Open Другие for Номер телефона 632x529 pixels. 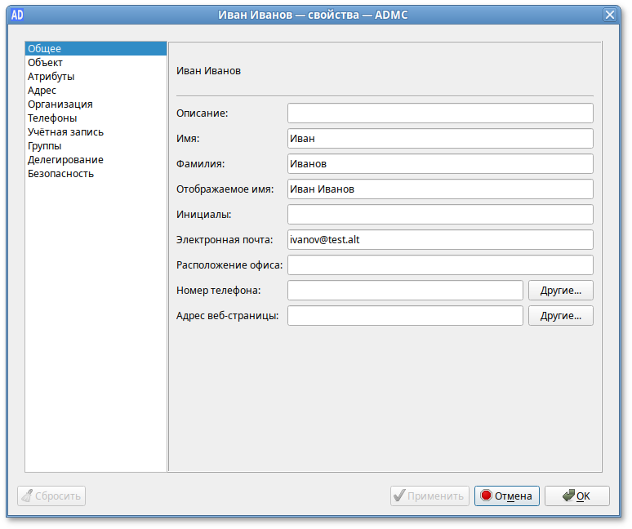click(561, 291)
